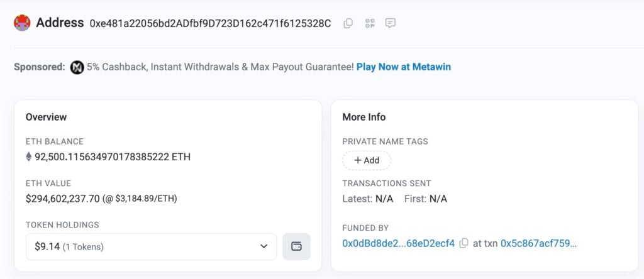Open funder address 0x0dBd8de2...68eD2ecf4
The image size is (644, 279).
398,243
